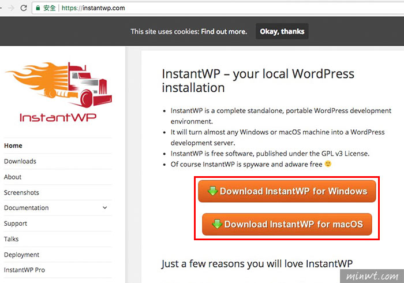Expand the Documentation submenu chevron
The height and width of the screenshot is (283, 404).
pos(105,207)
